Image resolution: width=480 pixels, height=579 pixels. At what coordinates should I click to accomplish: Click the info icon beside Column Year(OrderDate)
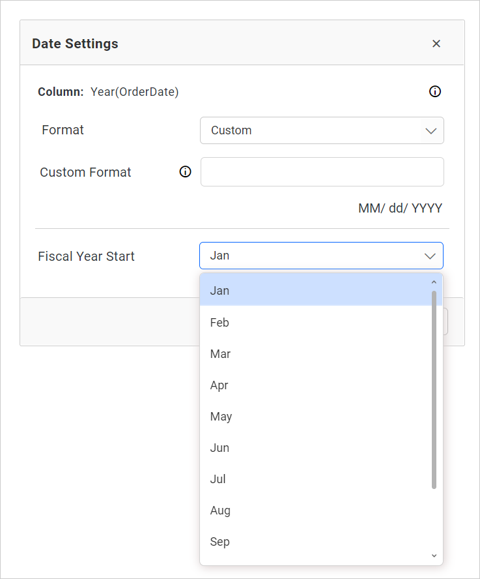pos(435,91)
